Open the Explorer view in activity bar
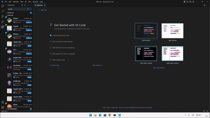210x118 pixels. (x=3, y=6)
